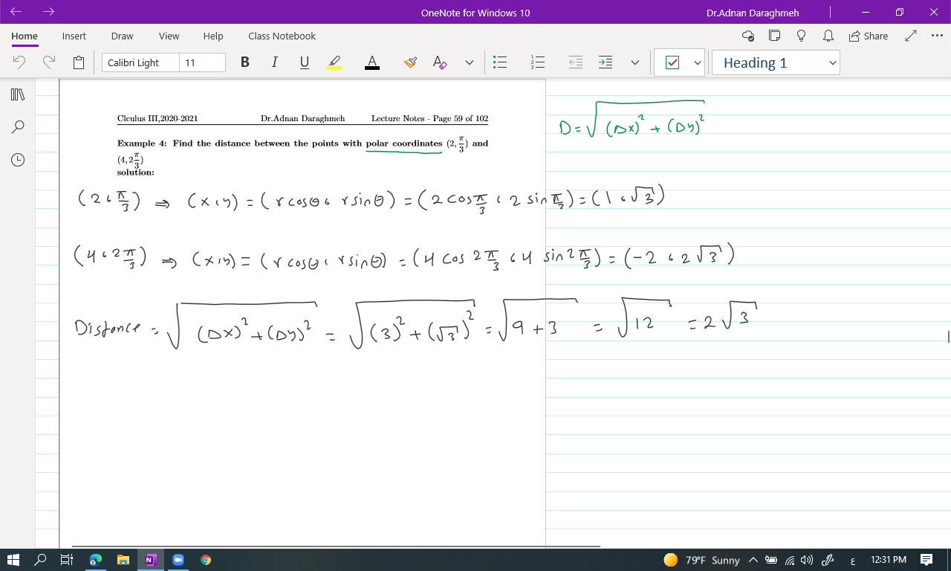951x571 pixels.
Task: Open the tags dropdown arrow
Action: [698, 63]
